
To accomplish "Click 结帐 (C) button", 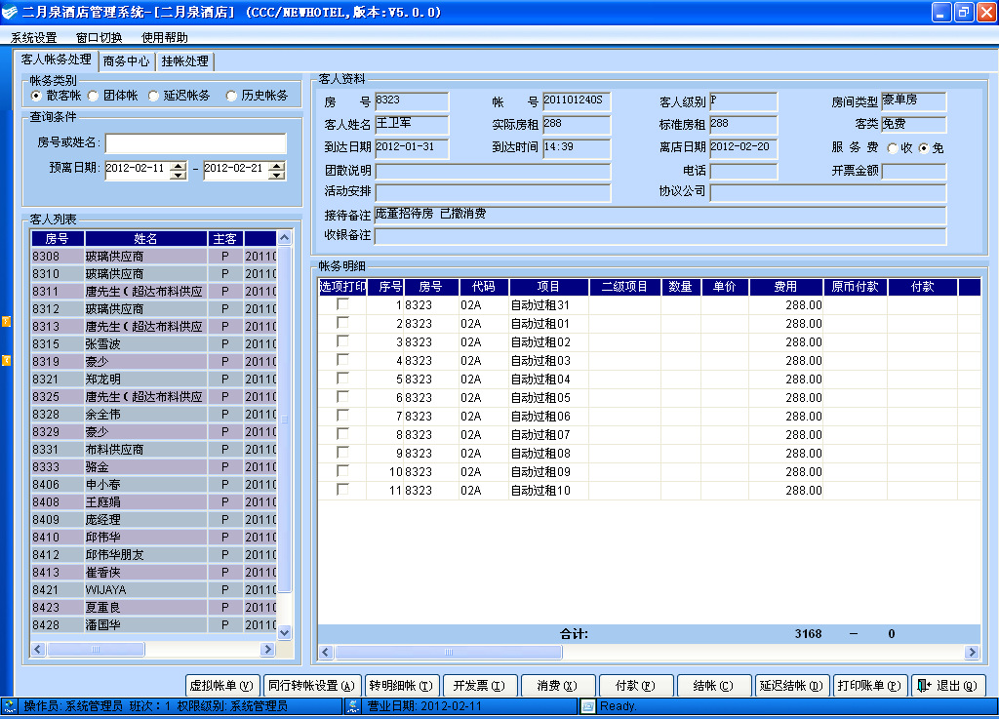I will (x=713, y=686).
